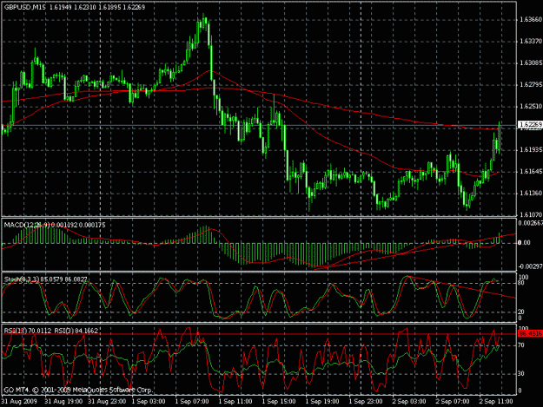
Task: Click the 1.61070 price axis value
Action: [531, 214]
